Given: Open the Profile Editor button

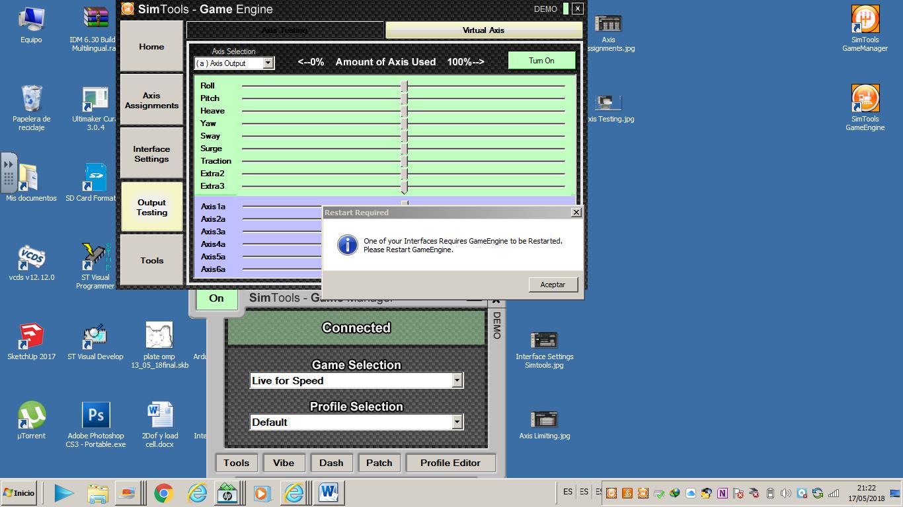Looking at the screenshot, I should 450,463.
